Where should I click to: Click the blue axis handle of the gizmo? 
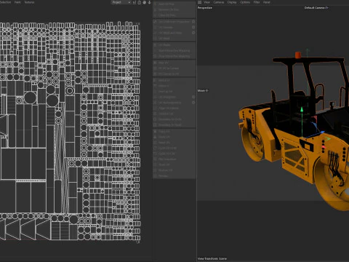[323, 132]
